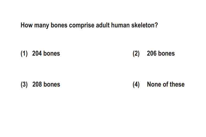Click the number "208" in option three
The height and width of the screenshot is (137, 206).
tap(37, 84)
